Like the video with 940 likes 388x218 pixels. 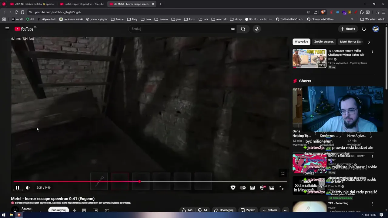click(187, 210)
